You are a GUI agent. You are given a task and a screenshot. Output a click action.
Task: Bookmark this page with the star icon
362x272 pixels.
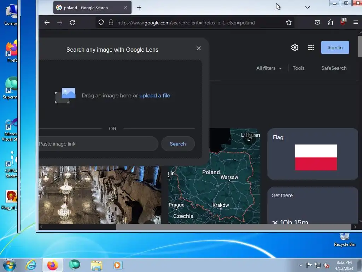coord(289,22)
